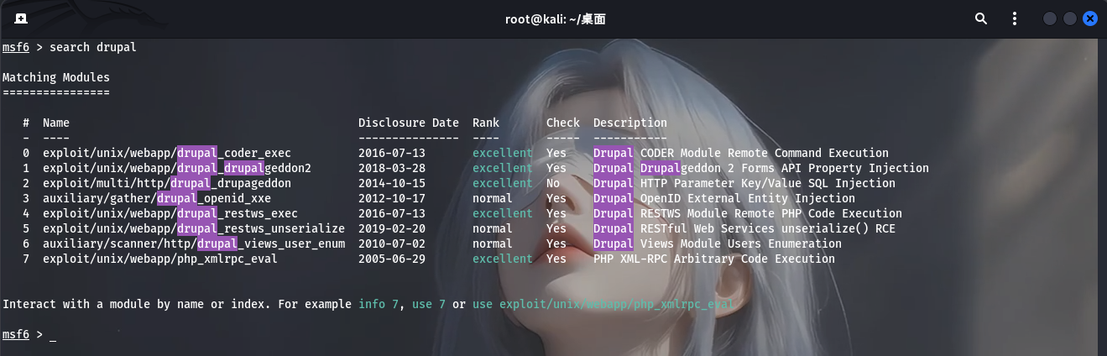Open a new terminal tab icon
Screen dimensions: 1107x356
(20, 18)
